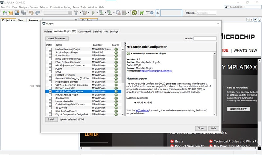This screenshot has height=155, width=262.
Task: Click the Help button in Plugins dialog
Action: [x=214, y=128]
